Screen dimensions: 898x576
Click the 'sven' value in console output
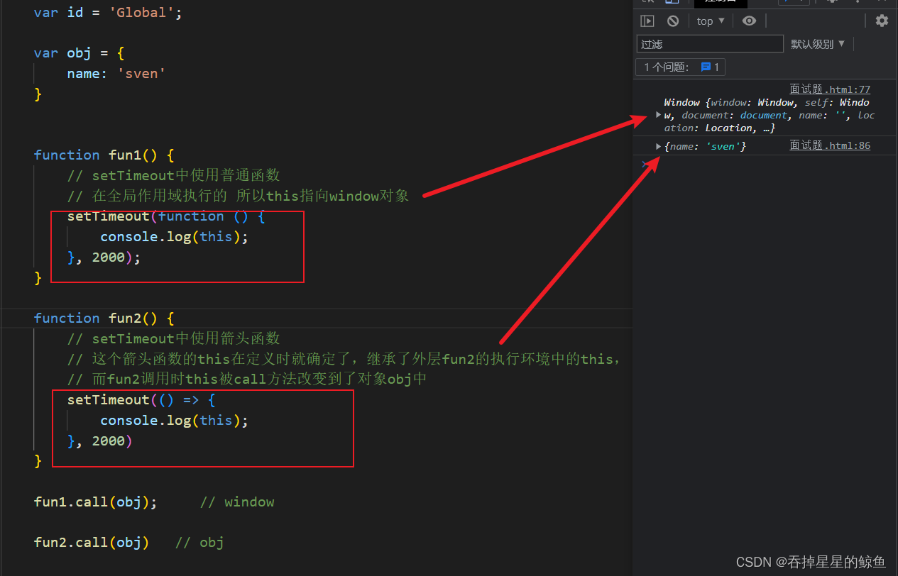pyautogui.click(x=723, y=146)
